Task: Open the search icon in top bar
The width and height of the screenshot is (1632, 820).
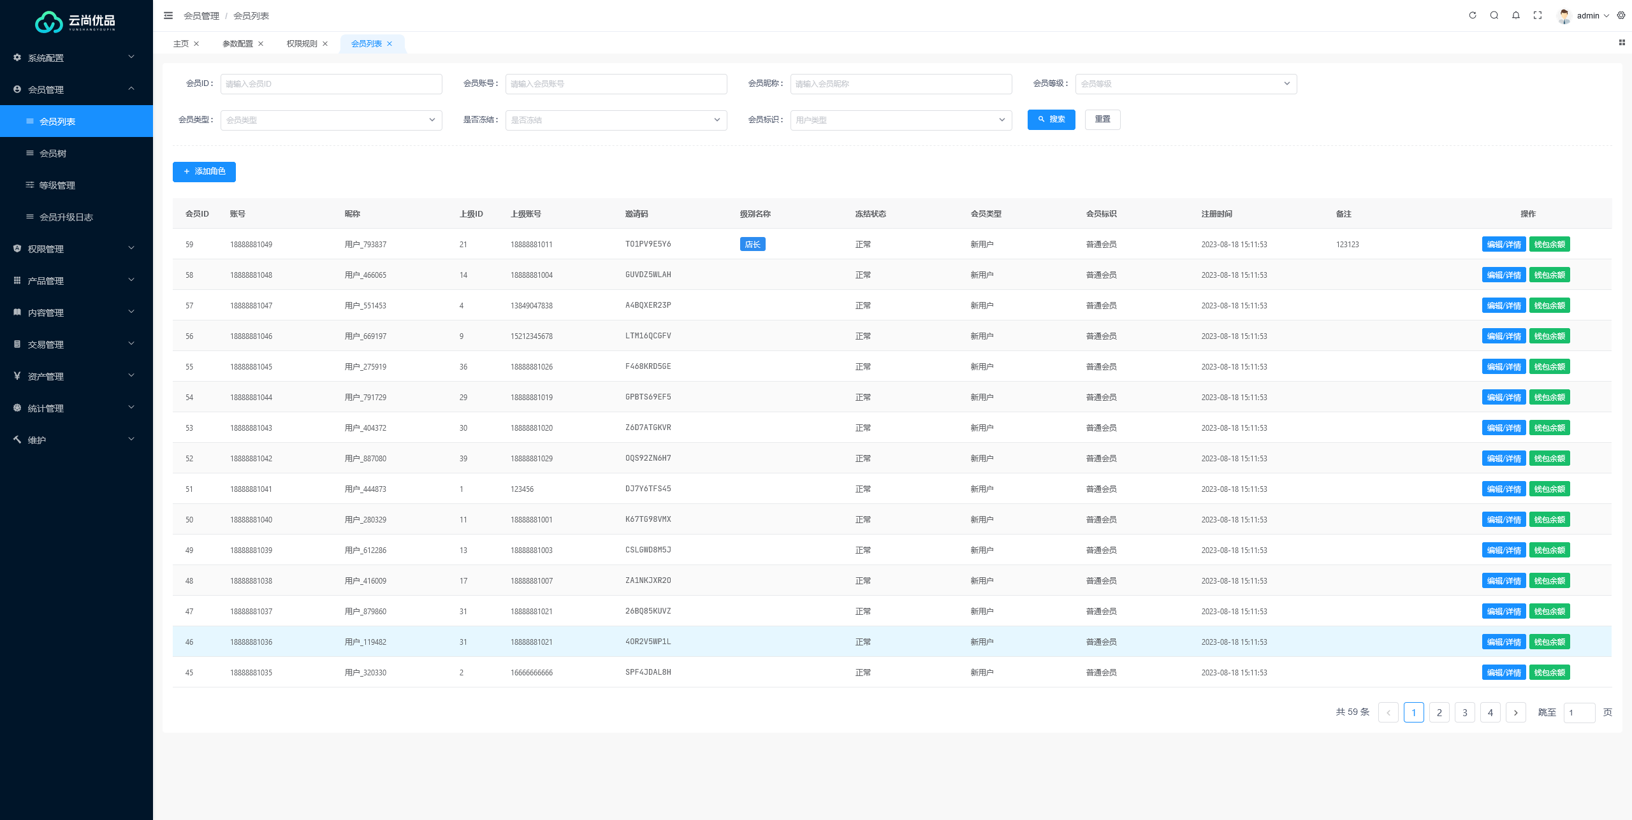Action: 1494,15
